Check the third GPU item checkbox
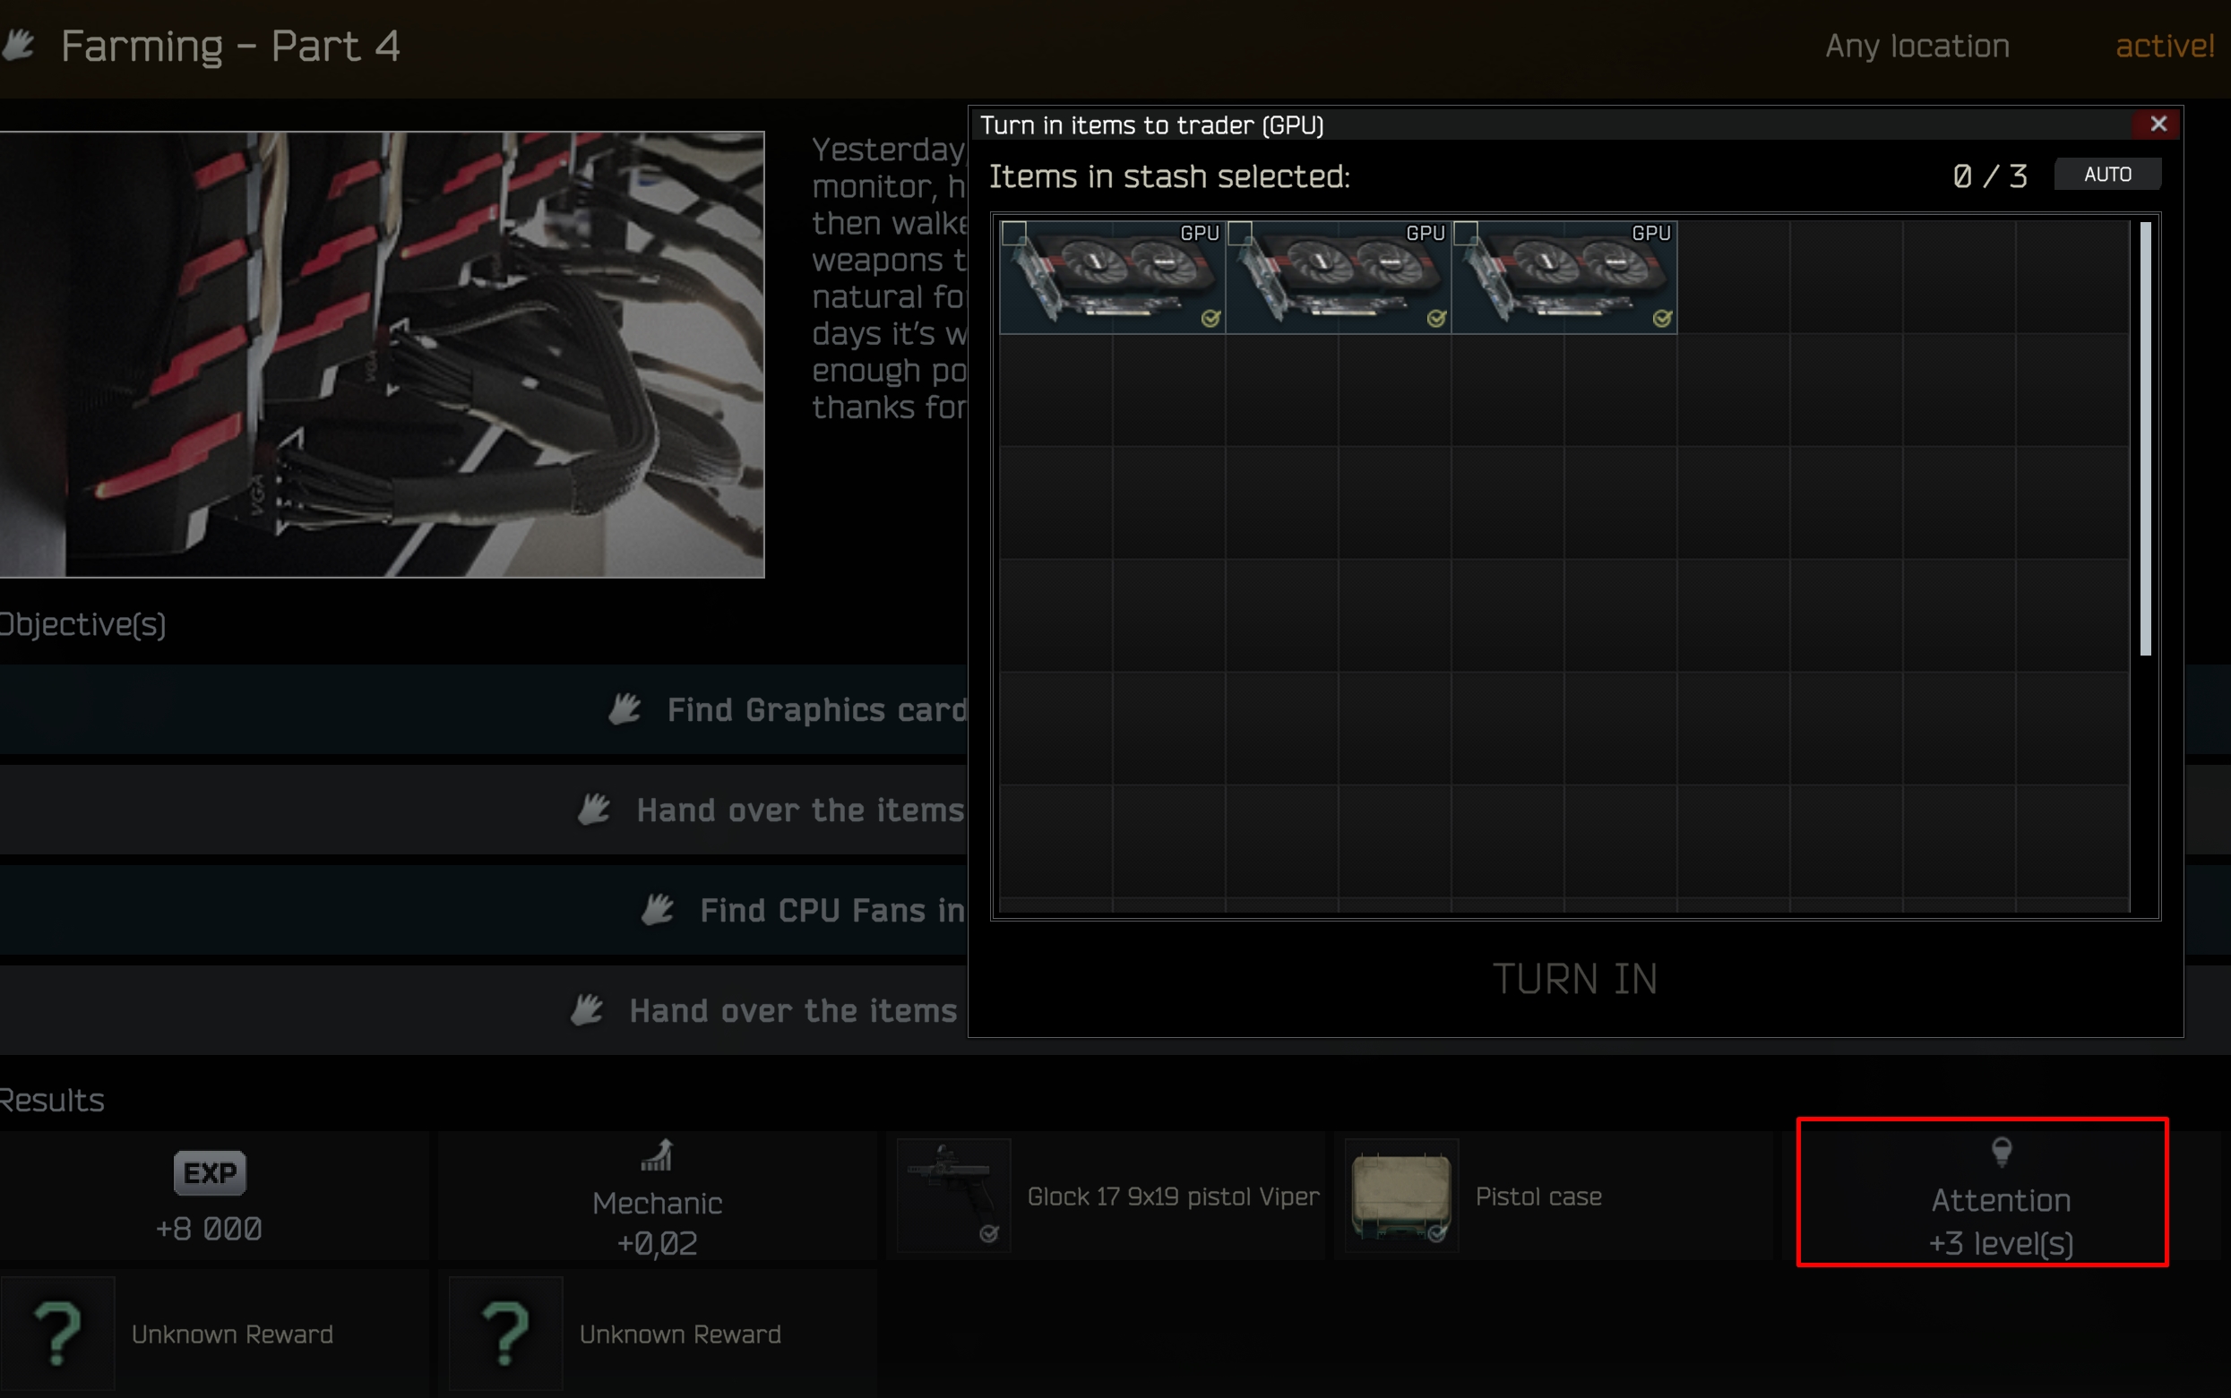Image resolution: width=2231 pixels, height=1398 pixels. click(1465, 233)
